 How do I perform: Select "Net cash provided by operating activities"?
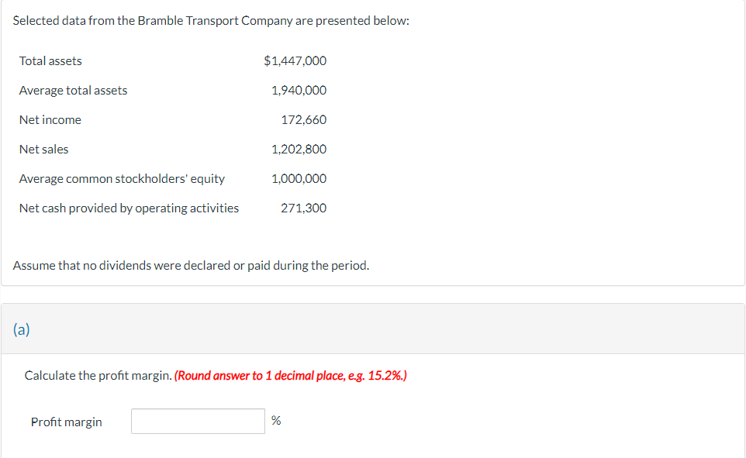129,208
